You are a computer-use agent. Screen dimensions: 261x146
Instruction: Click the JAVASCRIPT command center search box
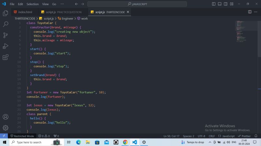(137, 4)
